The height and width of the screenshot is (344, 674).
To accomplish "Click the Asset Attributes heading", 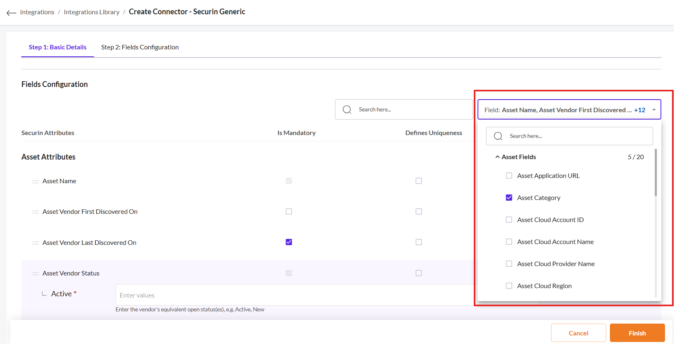I will (x=49, y=157).
